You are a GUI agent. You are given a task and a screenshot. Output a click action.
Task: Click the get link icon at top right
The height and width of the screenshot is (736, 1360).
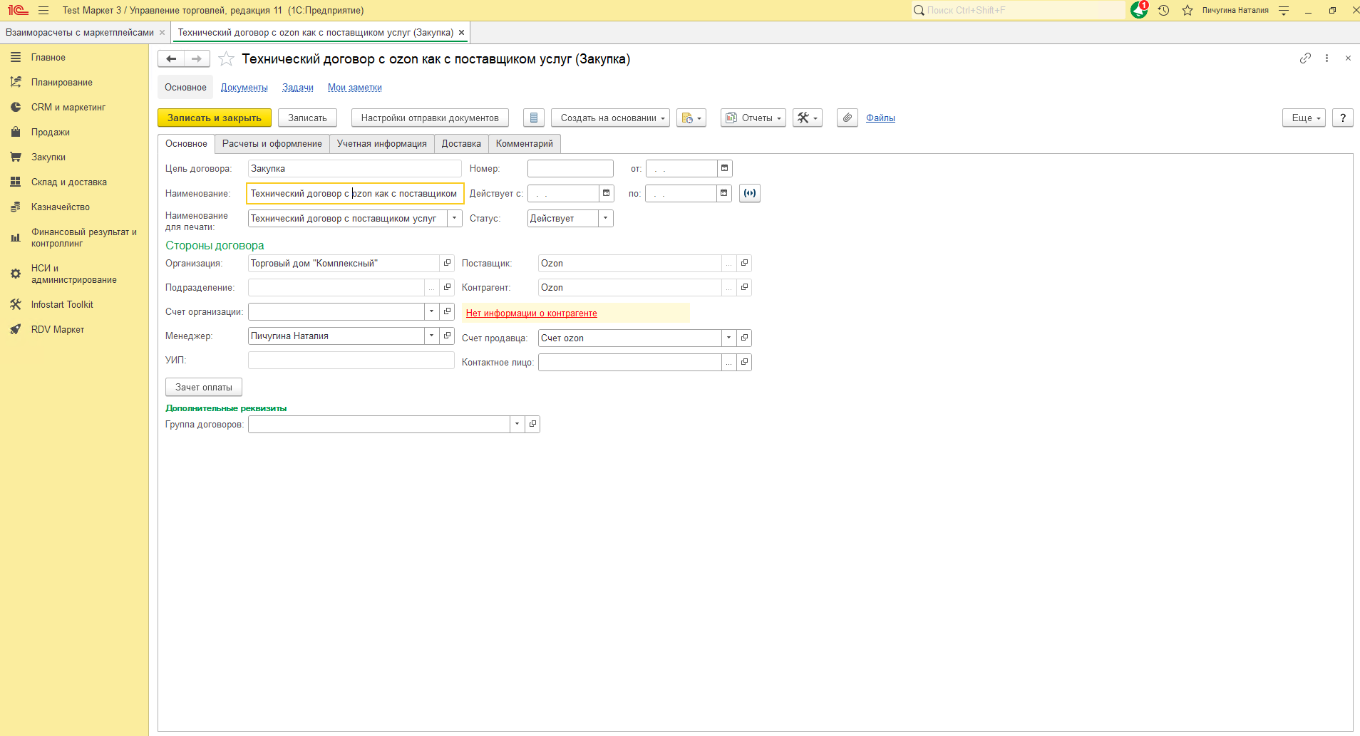[1305, 58]
